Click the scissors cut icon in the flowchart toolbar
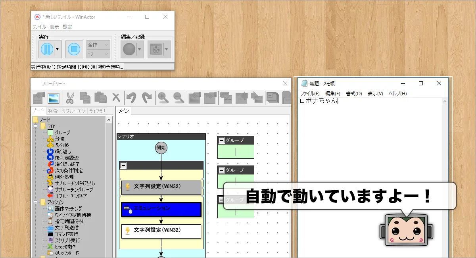This screenshot has height=258, width=476. click(70, 97)
